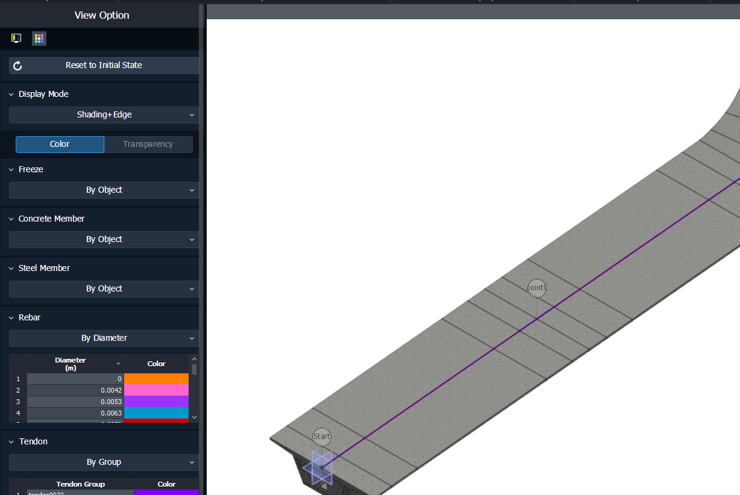Click the Tendon Group column header

pyautogui.click(x=81, y=484)
